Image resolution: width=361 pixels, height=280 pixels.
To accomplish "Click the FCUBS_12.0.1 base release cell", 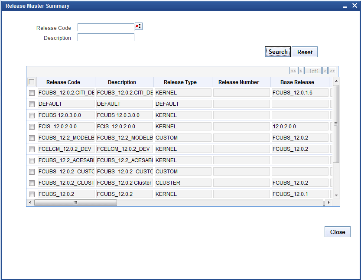I will pos(300,194).
